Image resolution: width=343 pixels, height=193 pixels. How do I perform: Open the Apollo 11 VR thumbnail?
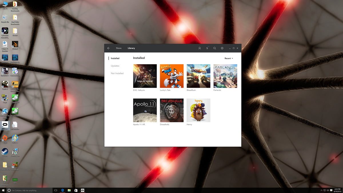coord(145,110)
